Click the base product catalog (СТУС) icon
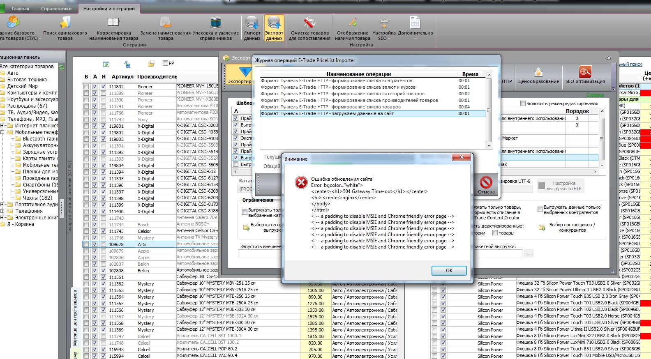Viewport: 651px width, 359px height. (14, 22)
